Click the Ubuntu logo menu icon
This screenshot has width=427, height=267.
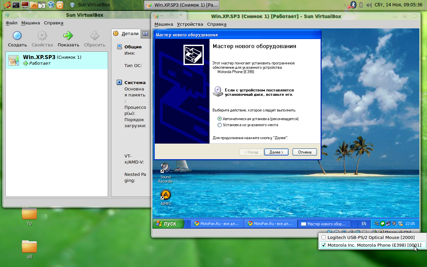(x=7, y=5)
